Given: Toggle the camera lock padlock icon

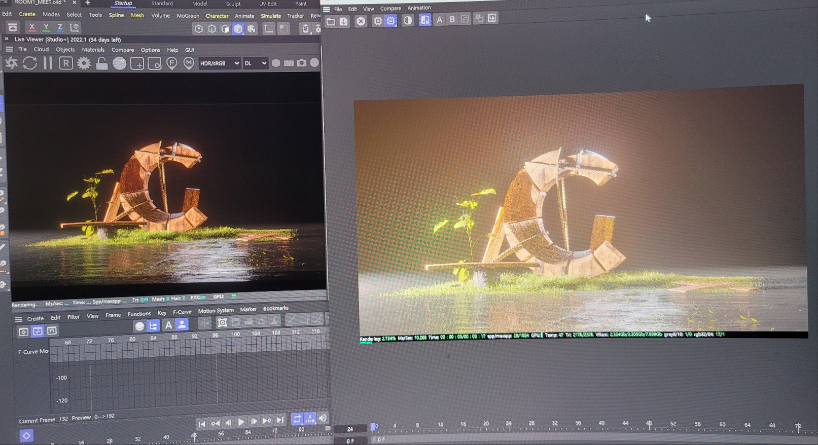Looking at the screenshot, I should (101, 63).
